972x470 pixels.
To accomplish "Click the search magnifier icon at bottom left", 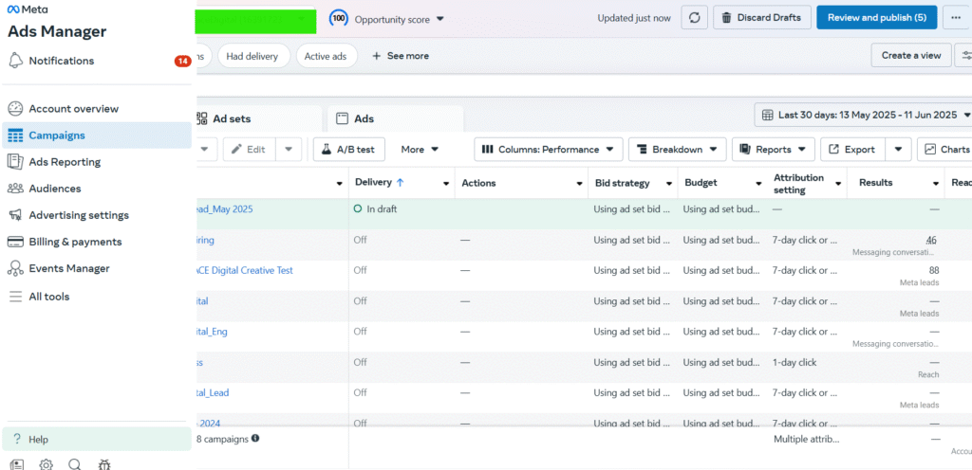I will pos(74,464).
